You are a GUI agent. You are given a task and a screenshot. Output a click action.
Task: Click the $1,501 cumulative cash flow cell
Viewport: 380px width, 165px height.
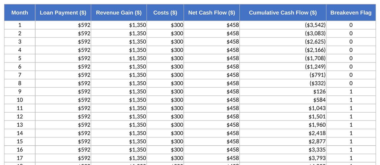(x=283, y=116)
